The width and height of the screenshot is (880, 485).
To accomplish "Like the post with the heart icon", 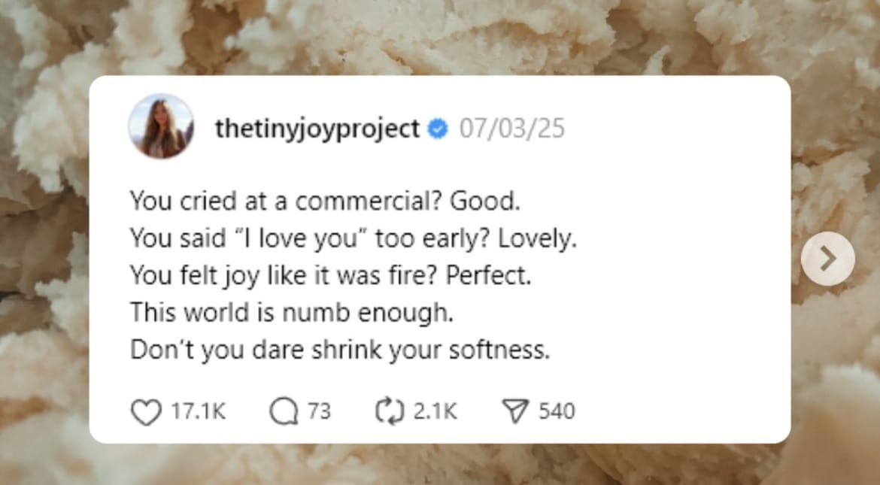I will 146,412.
